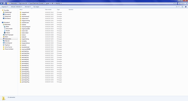Expand arrow after Datamaskin in breadcrumb

pos(18,4)
